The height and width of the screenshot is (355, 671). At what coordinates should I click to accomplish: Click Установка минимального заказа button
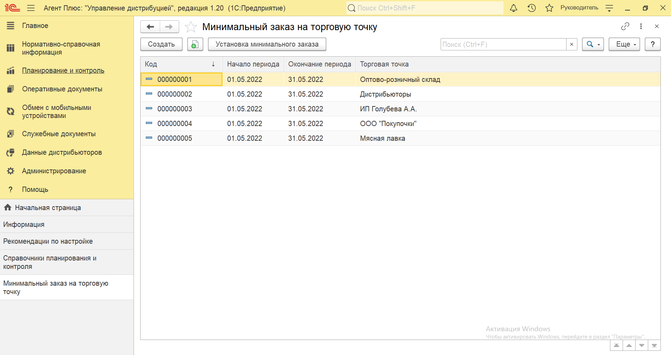click(267, 44)
